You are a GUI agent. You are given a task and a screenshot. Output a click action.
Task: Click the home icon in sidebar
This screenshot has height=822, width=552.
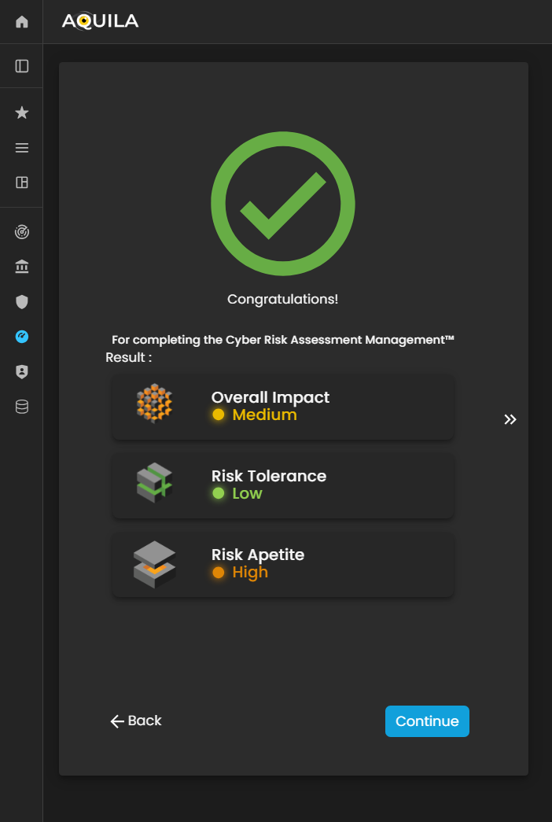coord(22,22)
